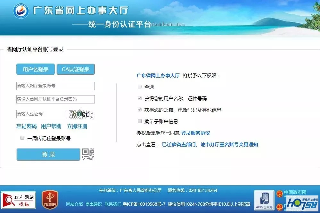The height and width of the screenshot is (213, 320).
Task: Toggle 获得您的邮箱、电话号码及其他信息 checkbox
Action: tap(140, 110)
